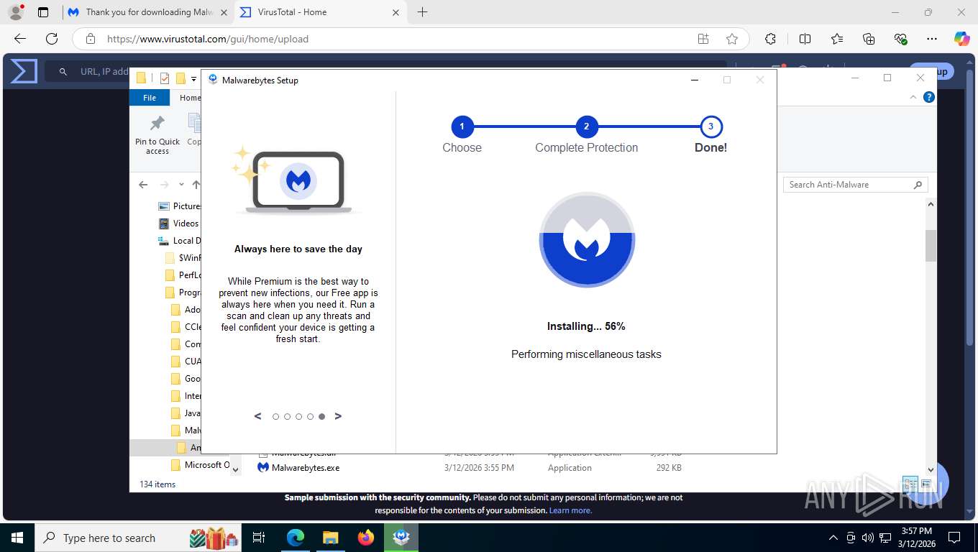Add this page to favorites star
Viewport: 978px width, 552px height.
tap(732, 39)
